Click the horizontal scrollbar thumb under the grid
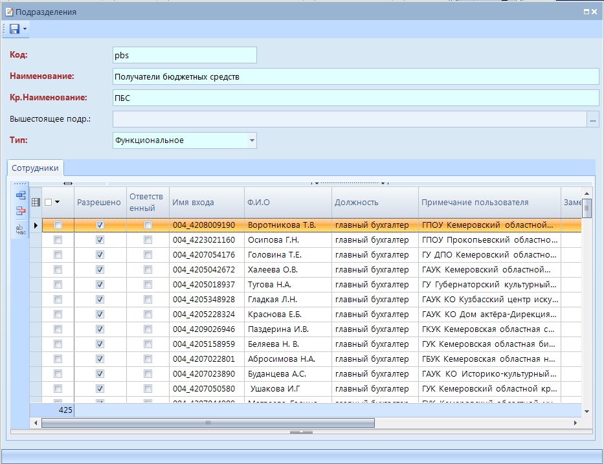The width and height of the screenshot is (604, 464). coord(207,423)
